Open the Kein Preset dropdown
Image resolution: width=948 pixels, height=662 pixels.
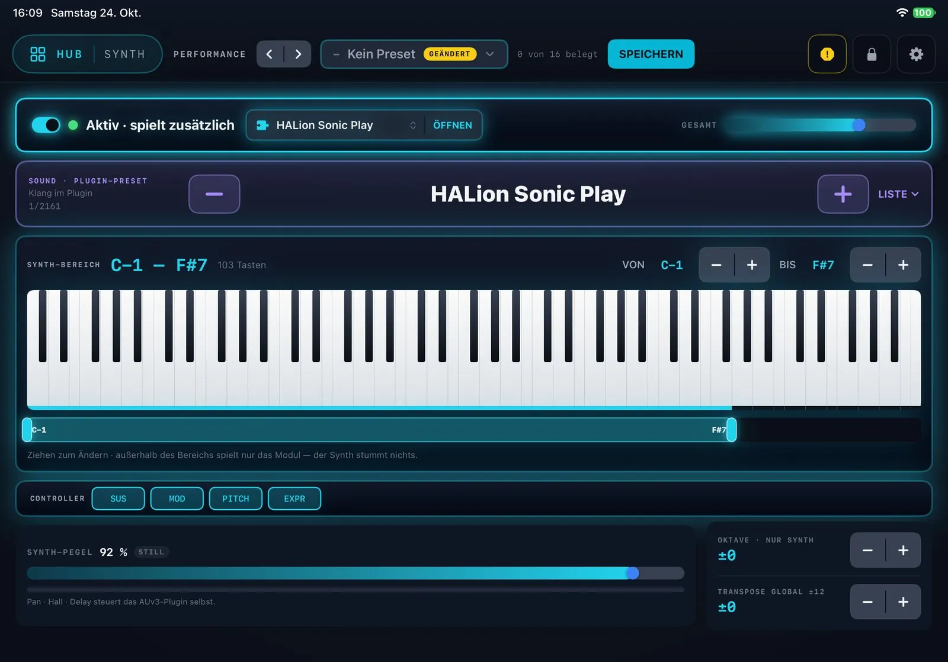pyautogui.click(x=414, y=54)
